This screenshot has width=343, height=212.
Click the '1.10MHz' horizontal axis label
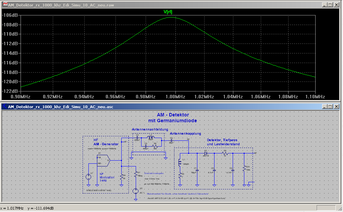coord(315,97)
